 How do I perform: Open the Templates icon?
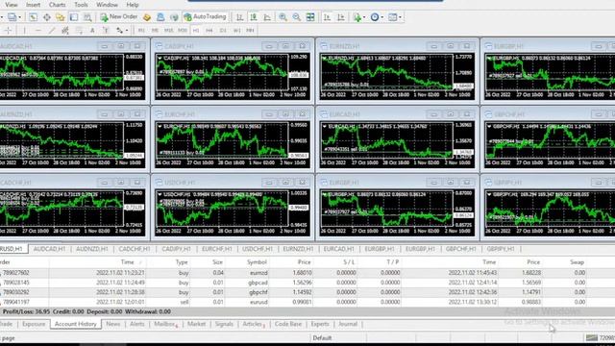[x=392, y=17]
